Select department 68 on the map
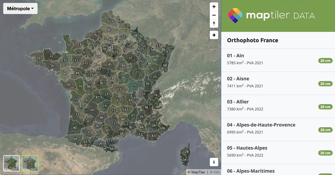This screenshot has width=335, height=175. point(165,65)
